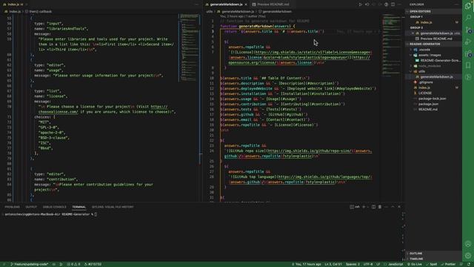The width and height of the screenshot is (474, 267).
Task: Split the terminal panel
Action: click(373, 207)
